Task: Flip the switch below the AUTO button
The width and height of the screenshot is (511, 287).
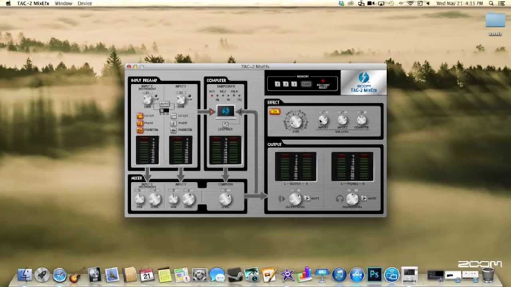Action: point(164,110)
